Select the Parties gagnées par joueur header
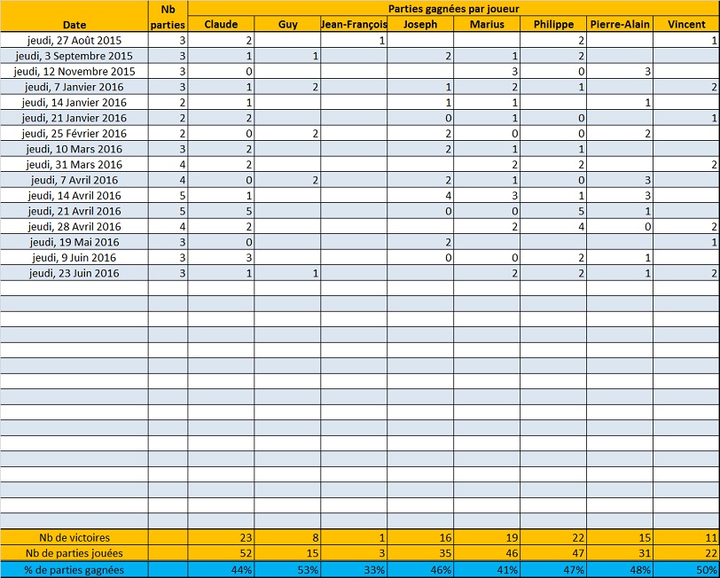Image resolution: width=720 pixels, height=578 pixels. click(x=454, y=8)
